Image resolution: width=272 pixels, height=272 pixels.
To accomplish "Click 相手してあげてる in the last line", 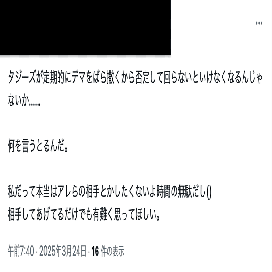I will tap(36, 215).
